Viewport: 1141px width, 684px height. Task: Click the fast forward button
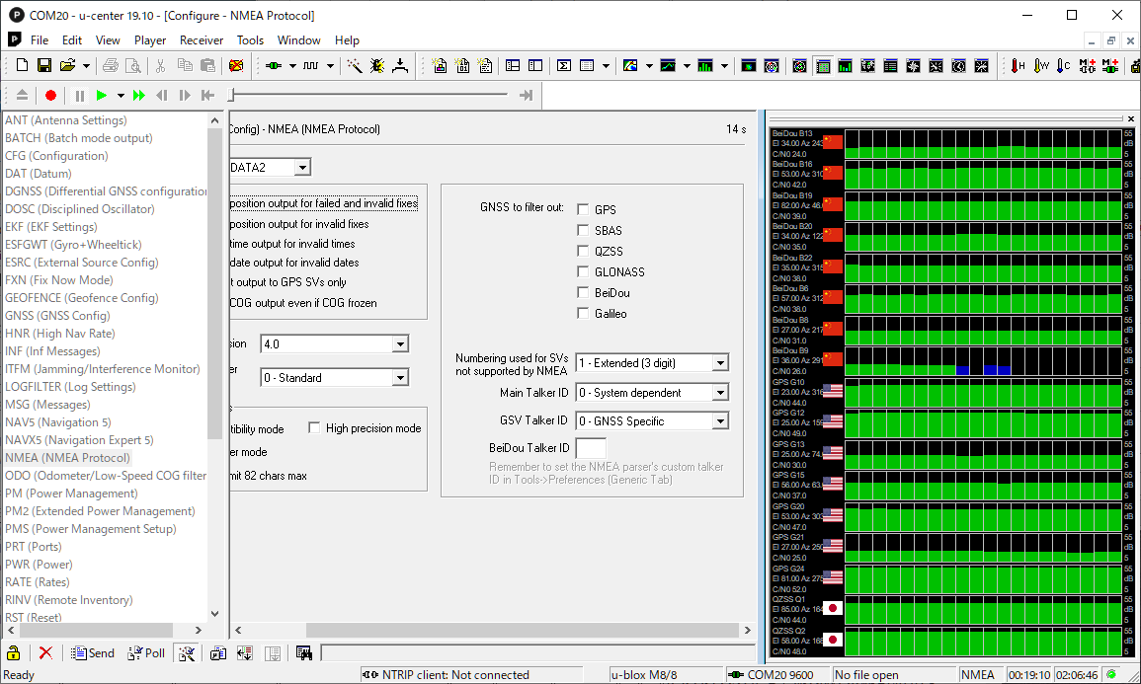pos(139,95)
